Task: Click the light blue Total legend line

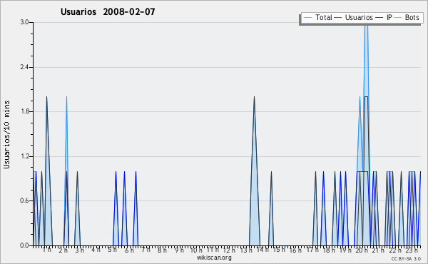Action: tap(307, 18)
